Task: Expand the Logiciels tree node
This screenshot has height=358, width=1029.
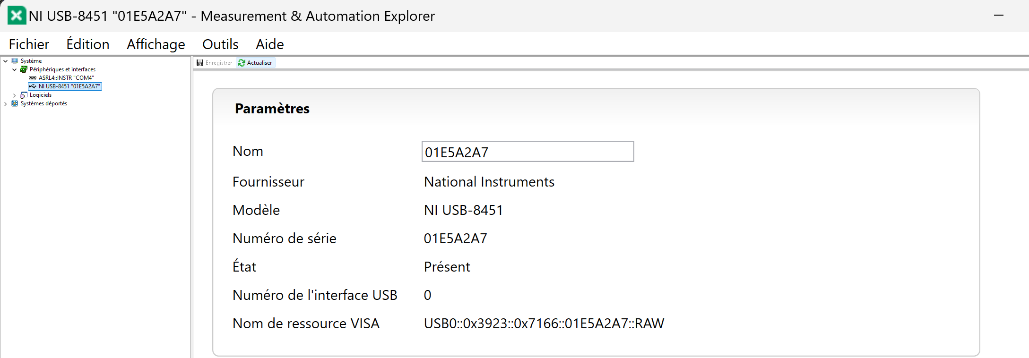Action: click(x=14, y=95)
